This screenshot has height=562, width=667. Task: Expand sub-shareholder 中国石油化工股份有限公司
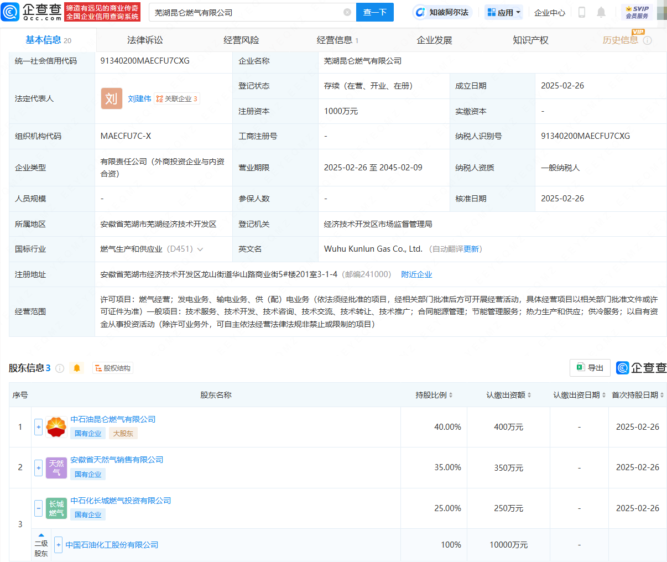59,545
